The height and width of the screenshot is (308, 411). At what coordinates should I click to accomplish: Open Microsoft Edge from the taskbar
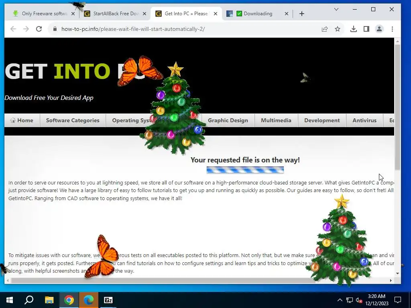[x=89, y=300]
